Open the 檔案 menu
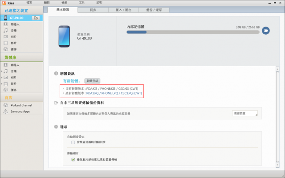This screenshot has width=285, height=178. tap(29, 3)
